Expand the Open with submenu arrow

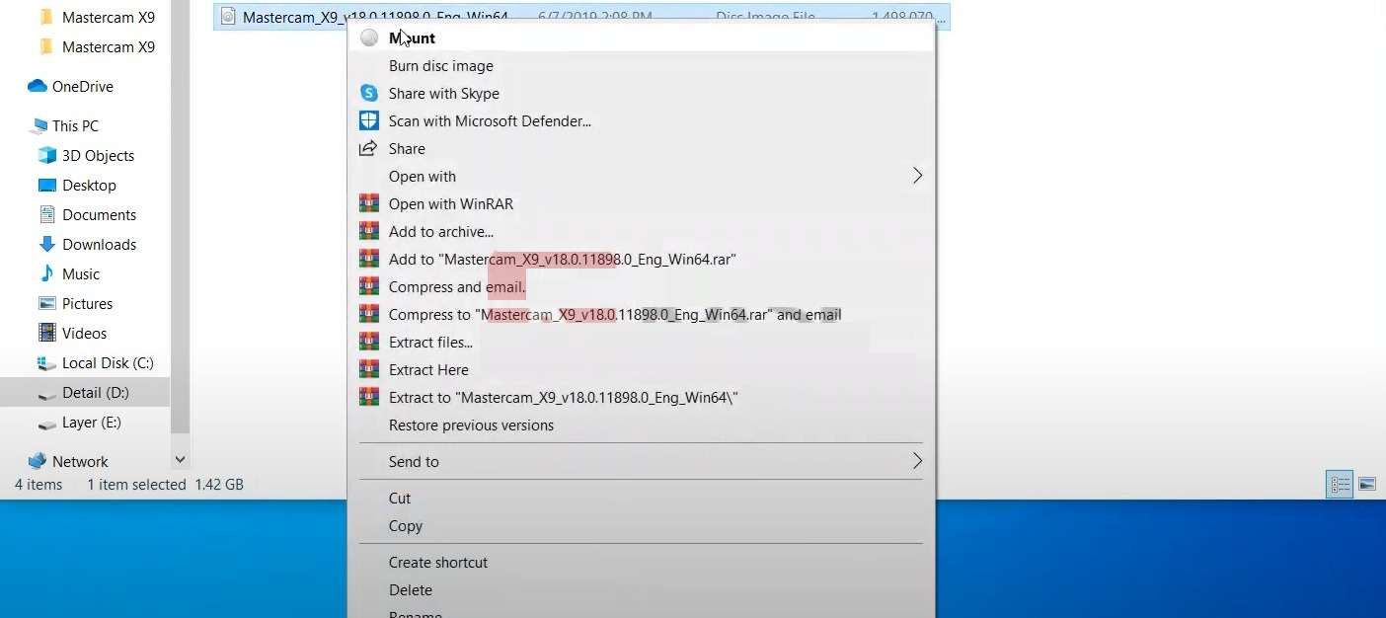click(917, 176)
